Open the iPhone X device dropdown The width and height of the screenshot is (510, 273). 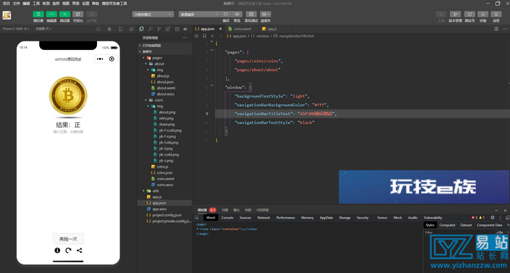click(16, 29)
